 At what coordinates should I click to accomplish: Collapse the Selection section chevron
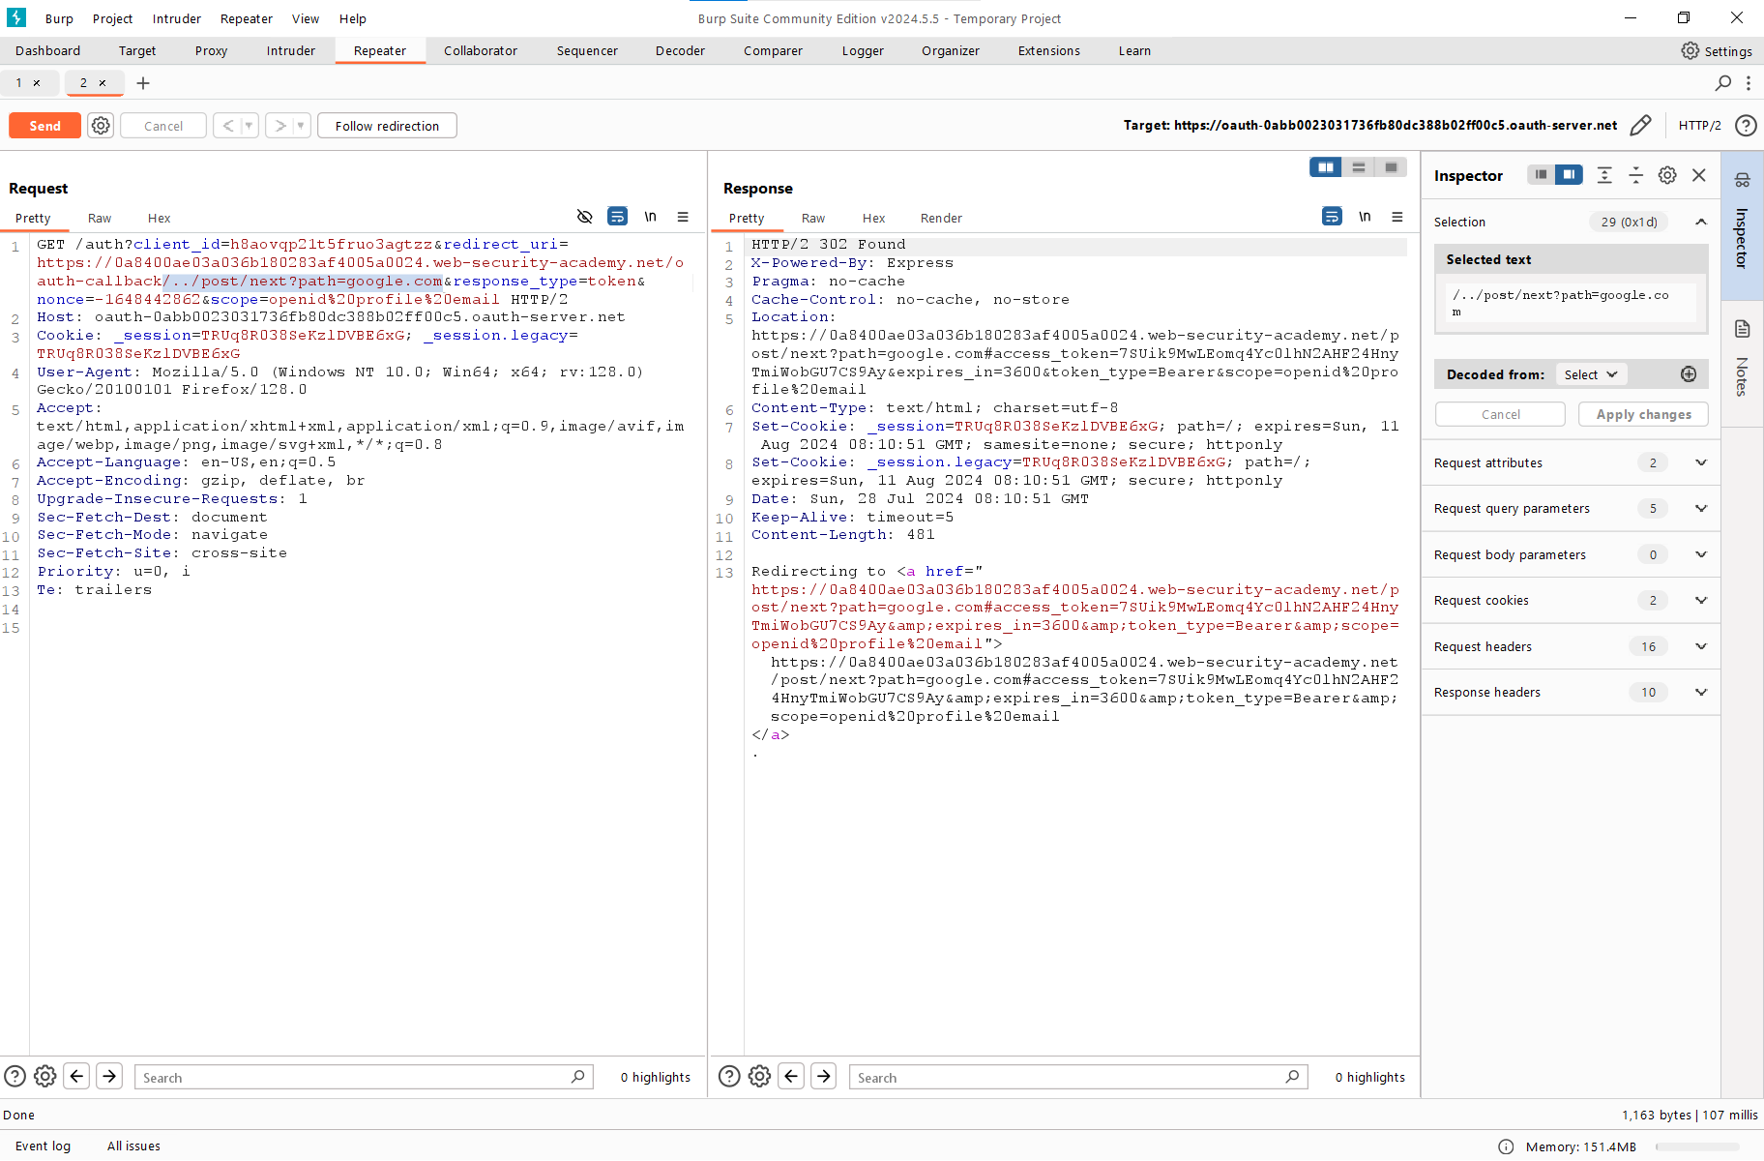(1701, 223)
